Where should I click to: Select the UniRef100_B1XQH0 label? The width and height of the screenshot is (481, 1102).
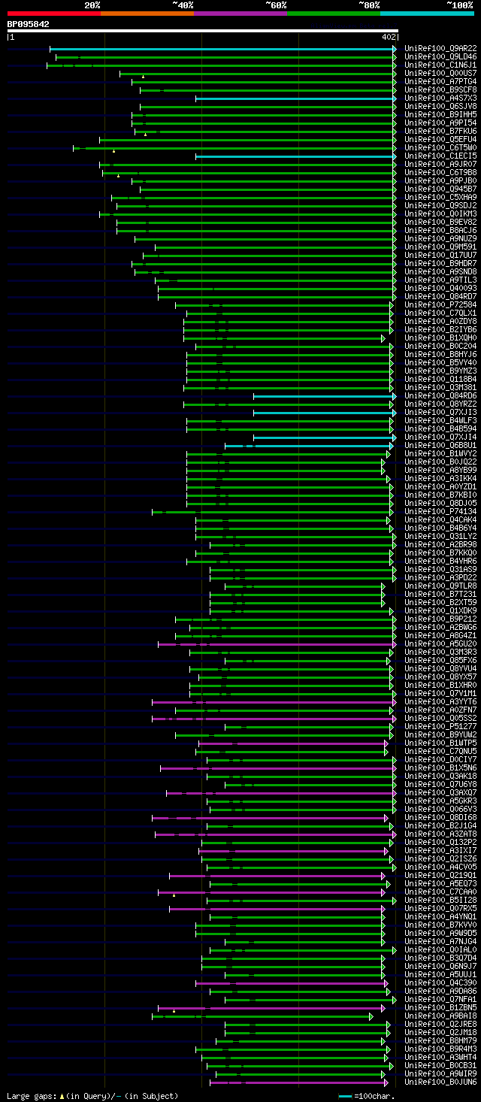point(440,338)
